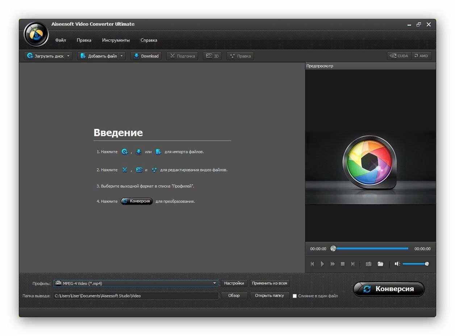Click the Предпросмотр panel header

(x=371, y=66)
